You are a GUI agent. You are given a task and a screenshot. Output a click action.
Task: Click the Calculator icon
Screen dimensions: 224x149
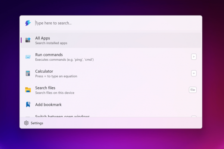pyautogui.click(x=28, y=73)
